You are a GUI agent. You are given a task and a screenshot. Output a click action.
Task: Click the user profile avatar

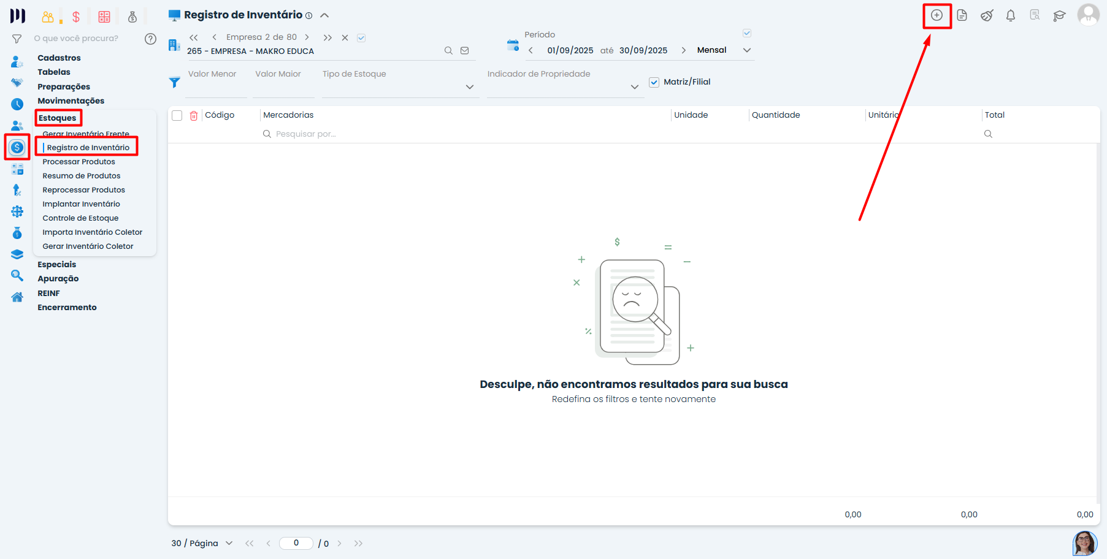point(1088,15)
